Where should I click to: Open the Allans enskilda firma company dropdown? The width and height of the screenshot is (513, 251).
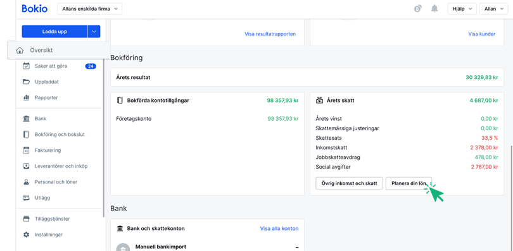click(90, 9)
